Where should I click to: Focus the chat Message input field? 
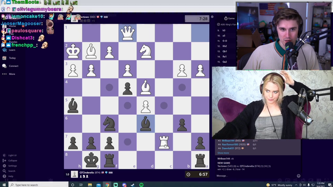(x=256, y=176)
